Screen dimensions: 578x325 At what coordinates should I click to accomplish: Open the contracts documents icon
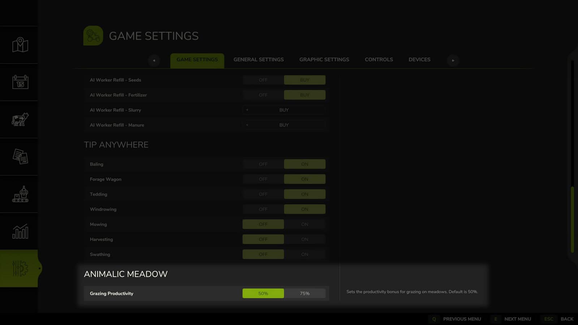pos(20,157)
